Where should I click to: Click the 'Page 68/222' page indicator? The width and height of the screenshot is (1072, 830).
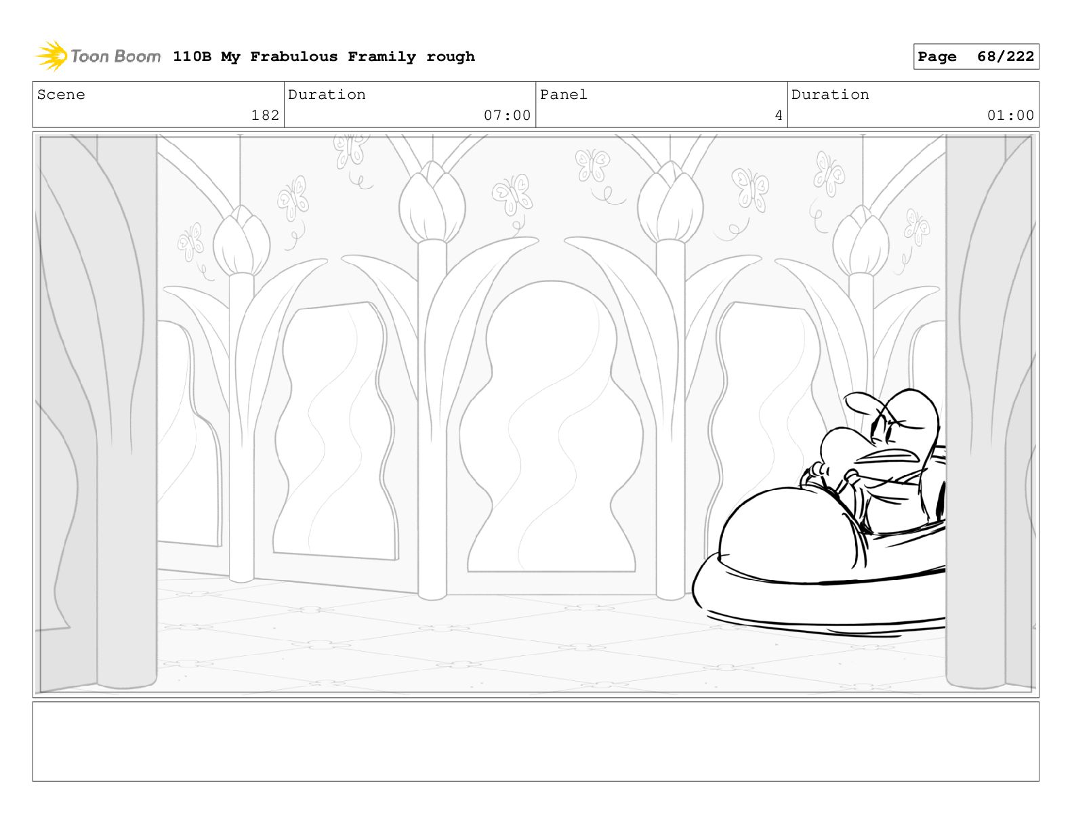[976, 57]
